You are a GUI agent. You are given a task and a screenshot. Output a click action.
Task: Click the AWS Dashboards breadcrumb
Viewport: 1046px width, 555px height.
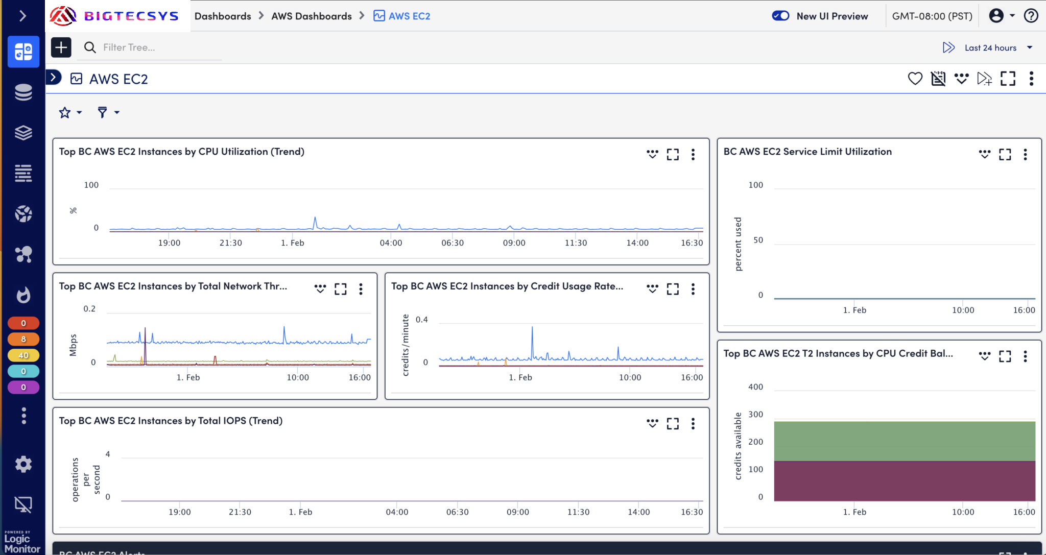click(x=312, y=16)
